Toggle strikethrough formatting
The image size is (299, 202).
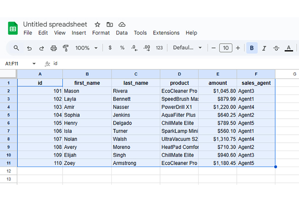coord(276,48)
